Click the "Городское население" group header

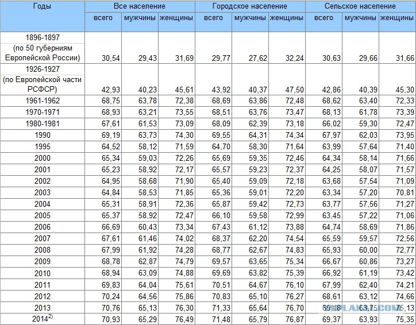point(250,6)
